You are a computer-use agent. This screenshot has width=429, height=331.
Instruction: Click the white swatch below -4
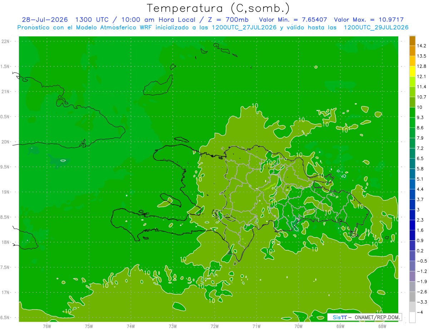pos(412,317)
